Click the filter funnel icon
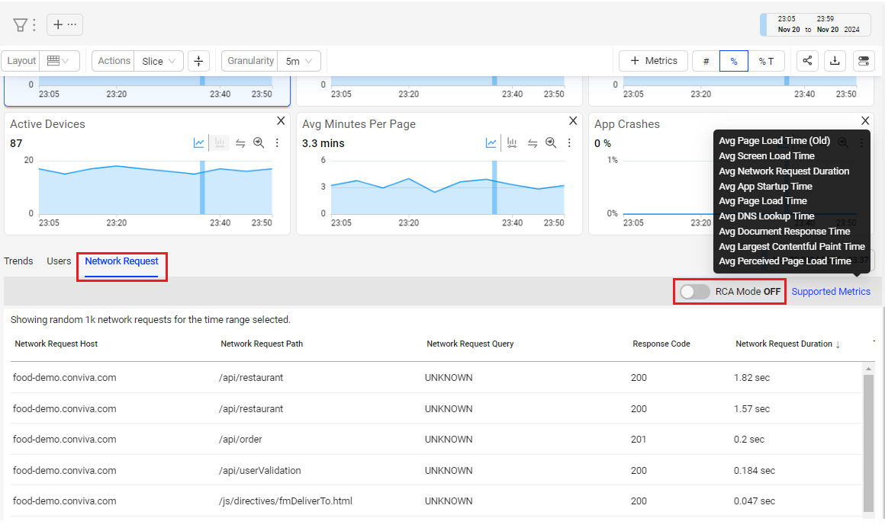 pos(20,25)
